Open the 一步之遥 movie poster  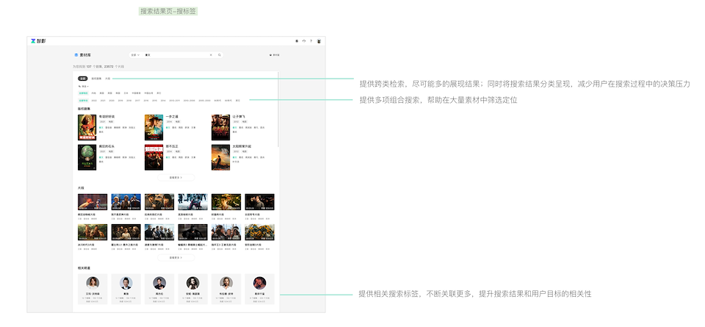click(153, 127)
